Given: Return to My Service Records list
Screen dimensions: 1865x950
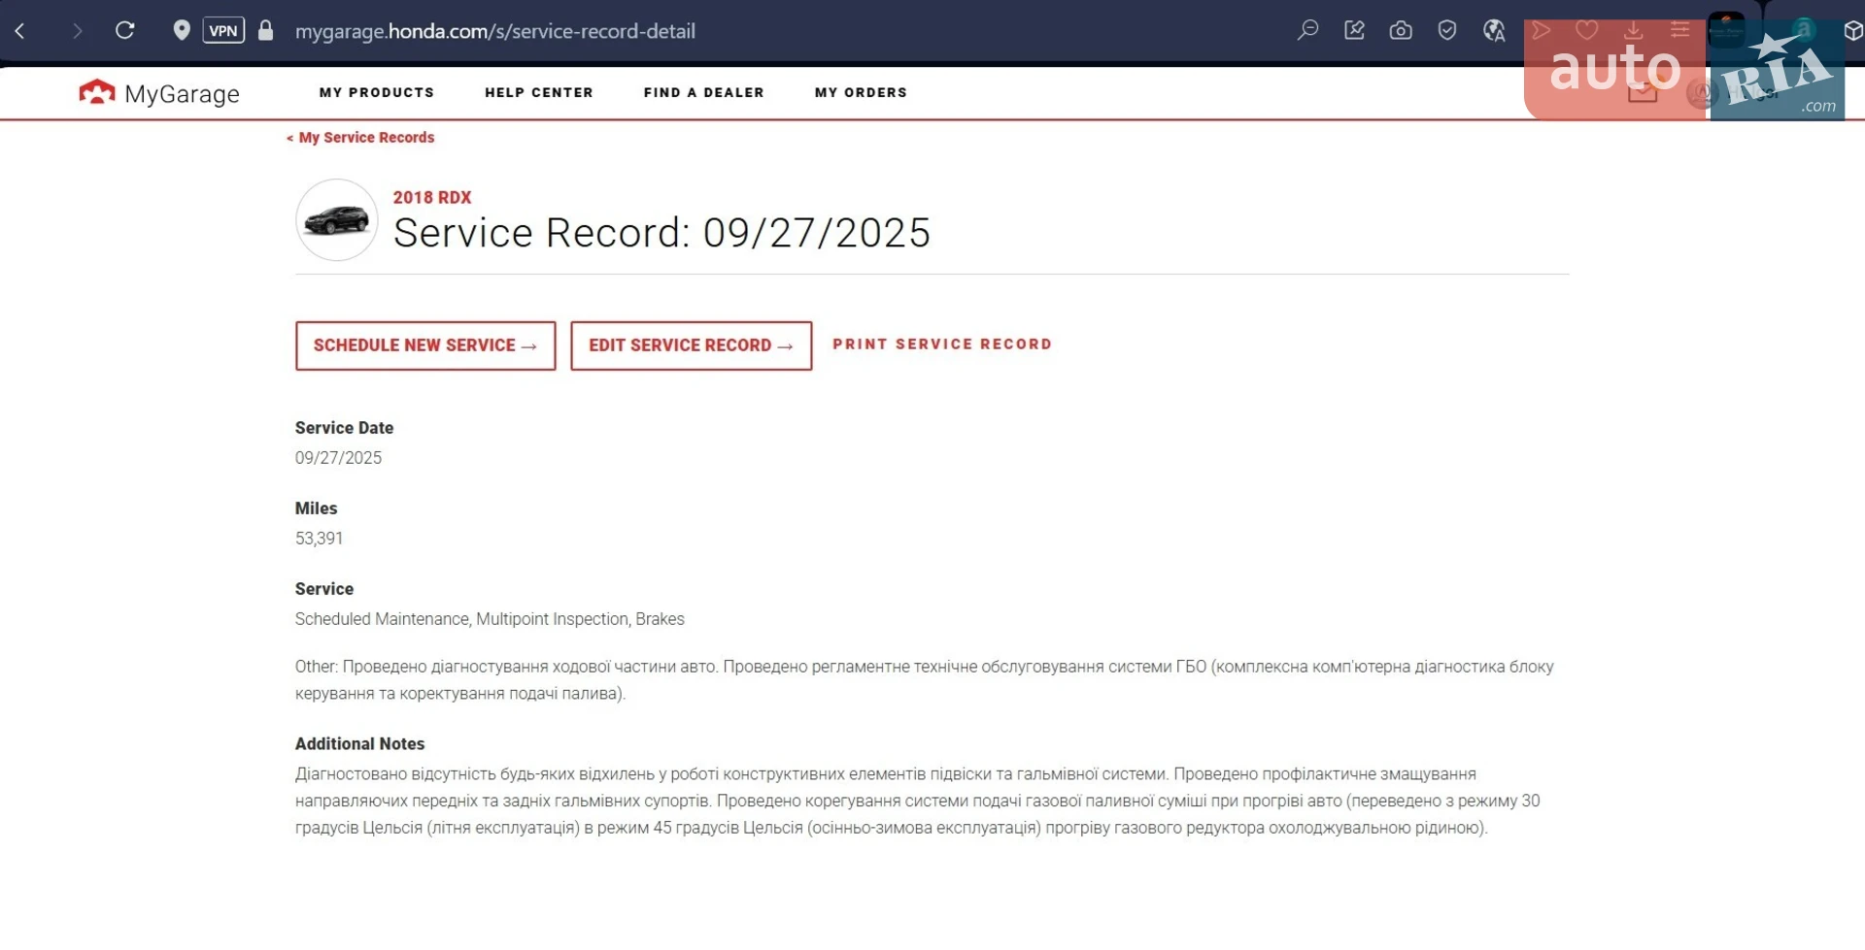Looking at the screenshot, I should pyautogui.click(x=360, y=138).
